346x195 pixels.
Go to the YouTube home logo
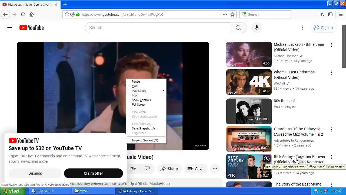click(32, 28)
